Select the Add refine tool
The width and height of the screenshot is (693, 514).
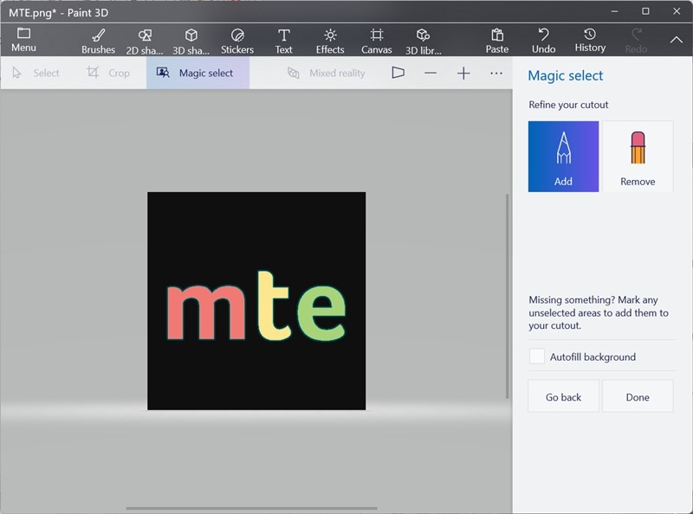pyautogui.click(x=563, y=156)
